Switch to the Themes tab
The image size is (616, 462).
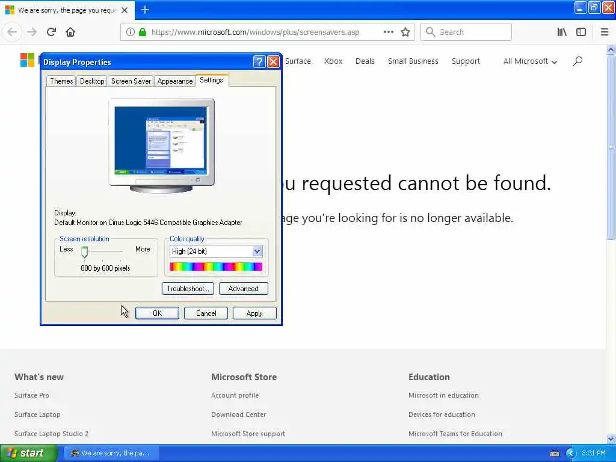click(x=61, y=81)
